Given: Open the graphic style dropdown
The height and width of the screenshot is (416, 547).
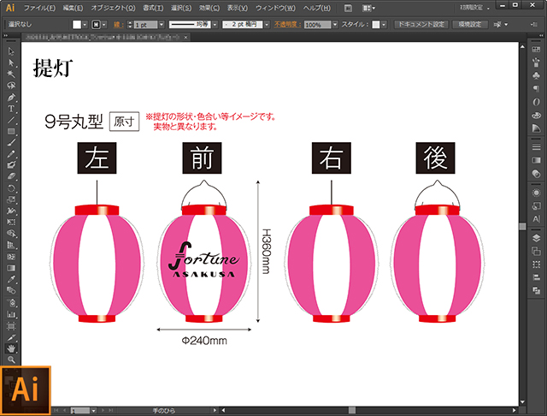Looking at the screenshot, I should pos(384,25).
